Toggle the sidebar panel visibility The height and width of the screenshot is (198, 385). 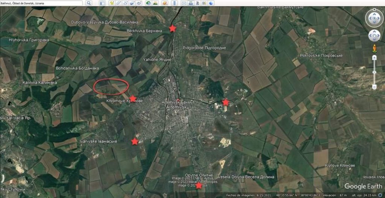click(102, 3)
